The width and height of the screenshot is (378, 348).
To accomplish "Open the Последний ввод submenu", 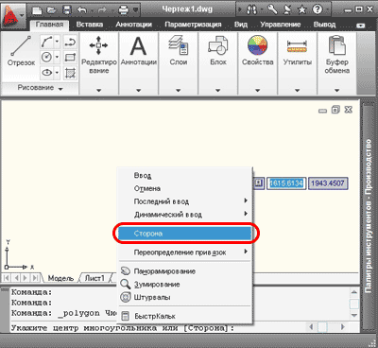I will 185,201.
